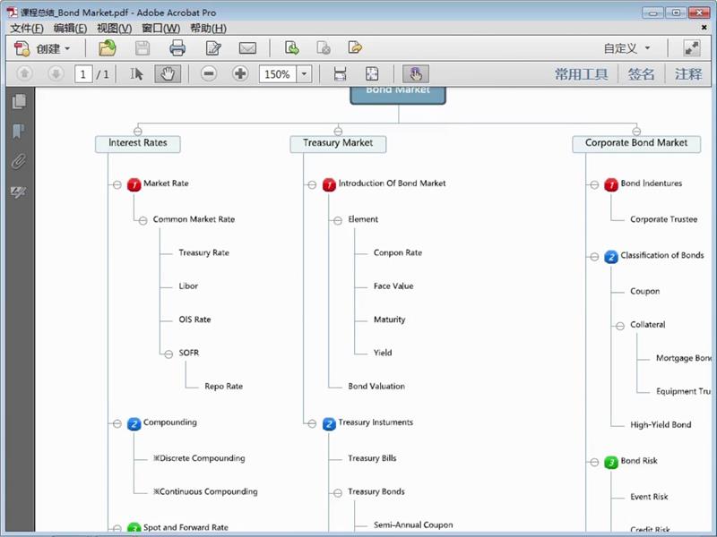
Task: Click the page number input field
Action: coord(83,74)
